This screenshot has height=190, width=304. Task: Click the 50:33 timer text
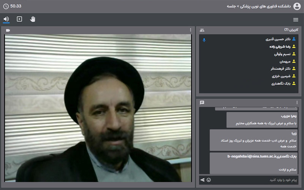pyautogui.click(x=16, y=6)
